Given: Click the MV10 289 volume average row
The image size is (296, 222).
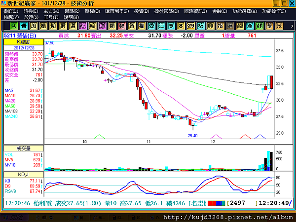Looking at the screenshot, I should (x=24, y=165).
